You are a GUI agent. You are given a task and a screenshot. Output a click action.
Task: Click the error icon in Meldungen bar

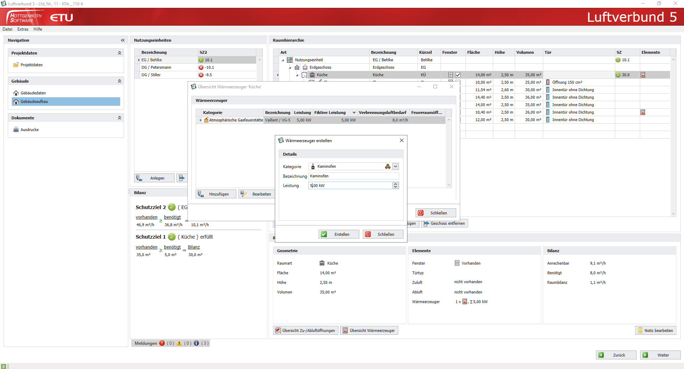162,343
